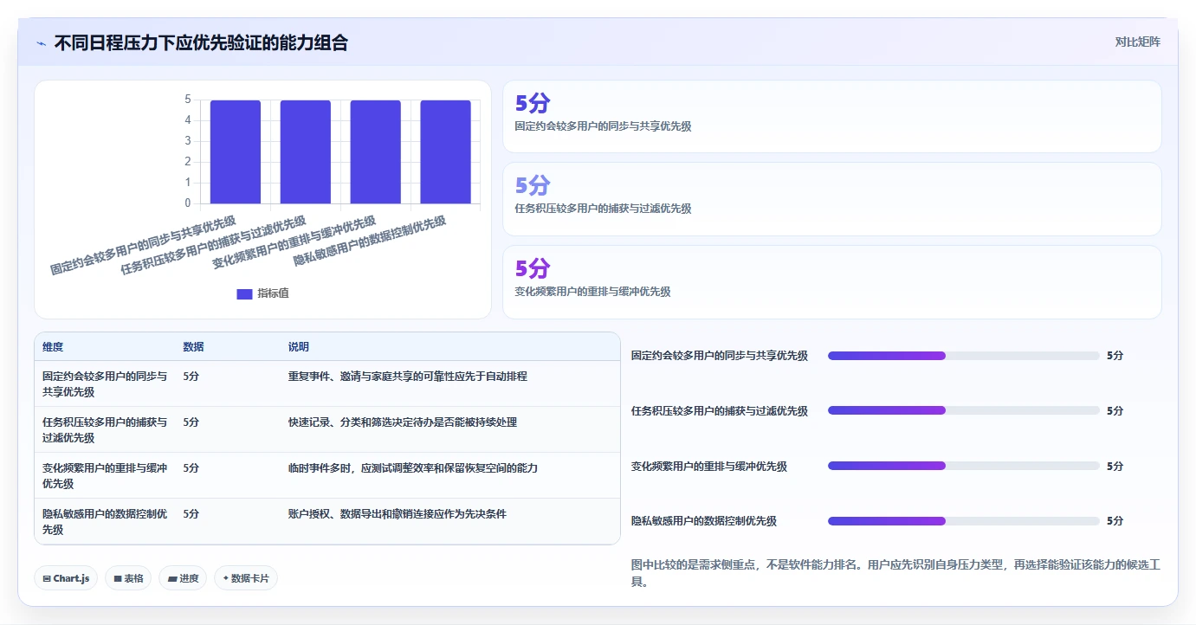Click the Chart.js tag
1196x625 pixels.
pos(66,578)
